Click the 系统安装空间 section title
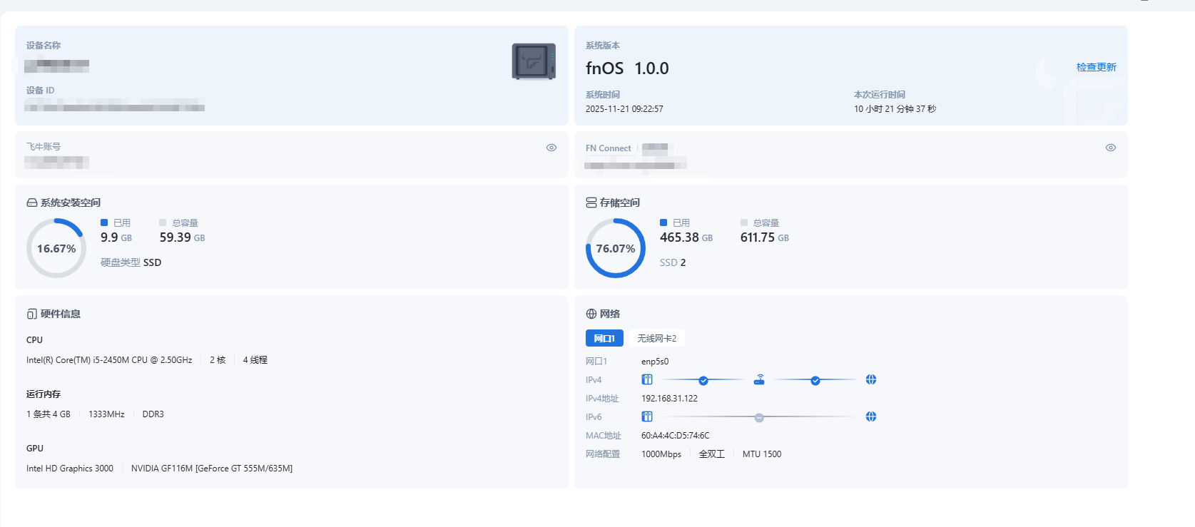 (x=71, y=203)
